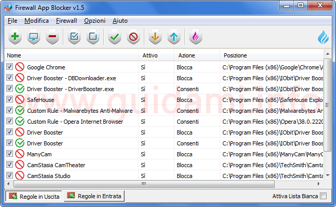336x207 pixels.
Task: Open the Modifica menu
Action: point(36,21)
